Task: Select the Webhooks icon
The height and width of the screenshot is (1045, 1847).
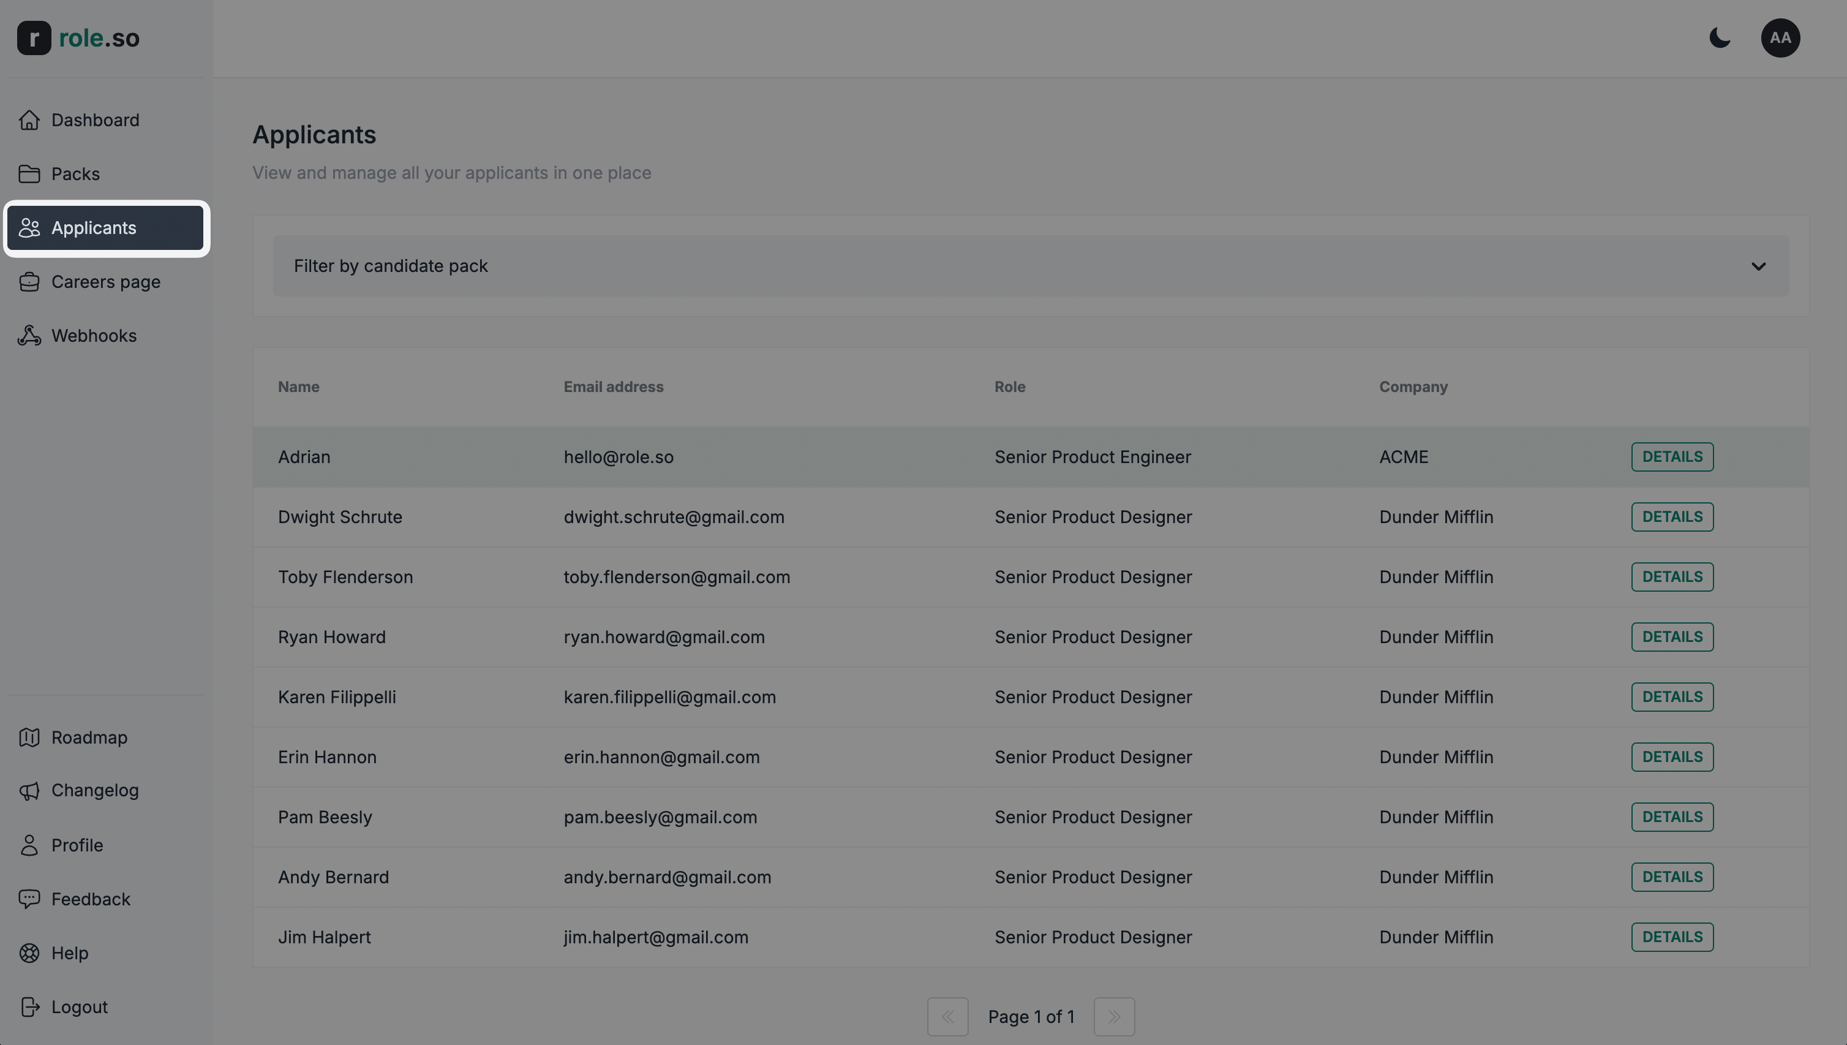Action: [x=29, y=335]
